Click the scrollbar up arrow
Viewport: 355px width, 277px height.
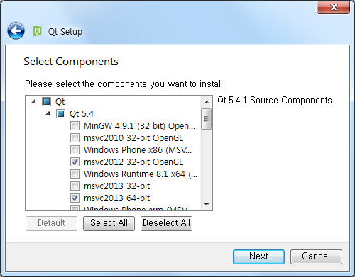(207, 102)
